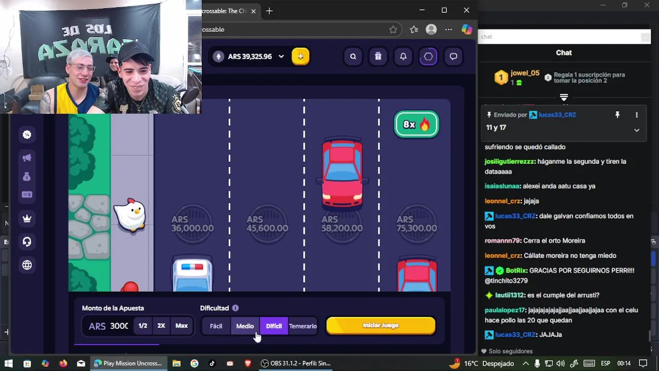The image size is (659, 371).
Task: Click the Dificultad info icon
Action: coord(235,308)
